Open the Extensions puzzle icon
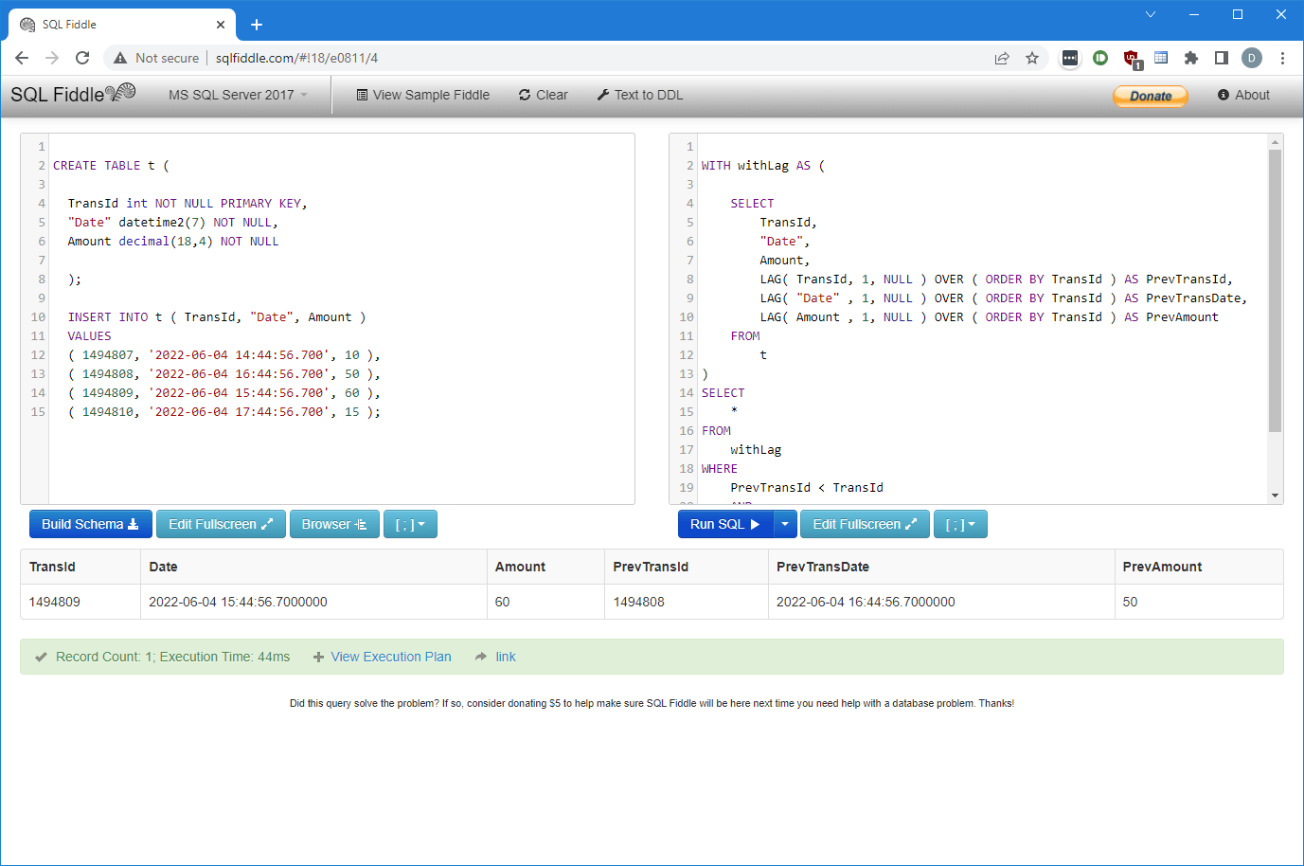1304x866 pixels. click(1191, 58)
